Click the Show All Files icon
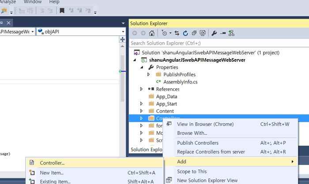 pyautogui.click(x=203, y=33)
